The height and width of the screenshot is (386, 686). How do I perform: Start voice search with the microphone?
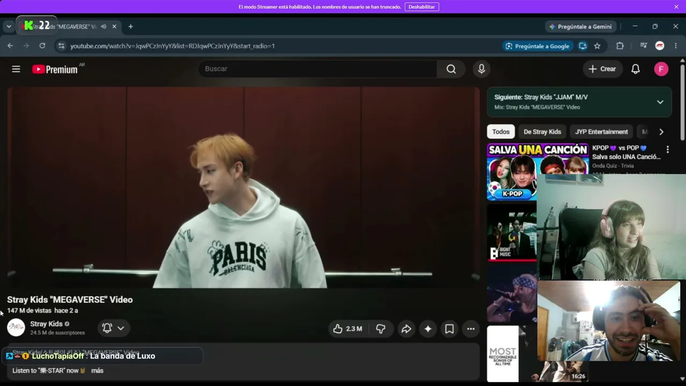coord(481,69)
